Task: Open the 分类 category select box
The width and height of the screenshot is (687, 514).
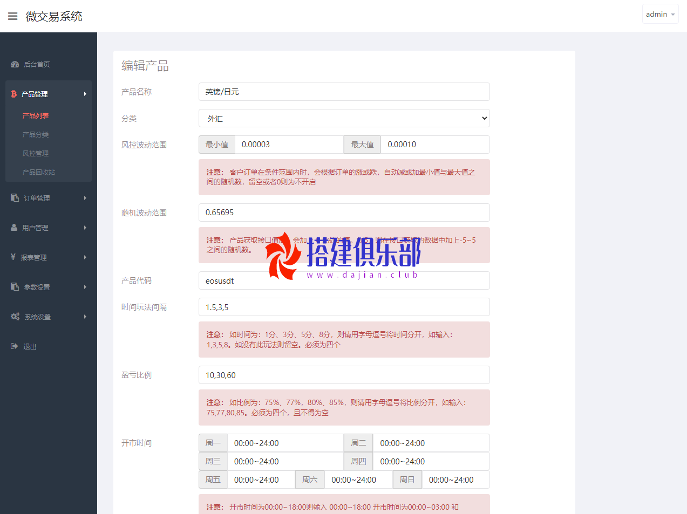Action: pyautogui.click(x=344, y=118)
